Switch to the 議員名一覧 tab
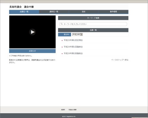 [54, 12]
